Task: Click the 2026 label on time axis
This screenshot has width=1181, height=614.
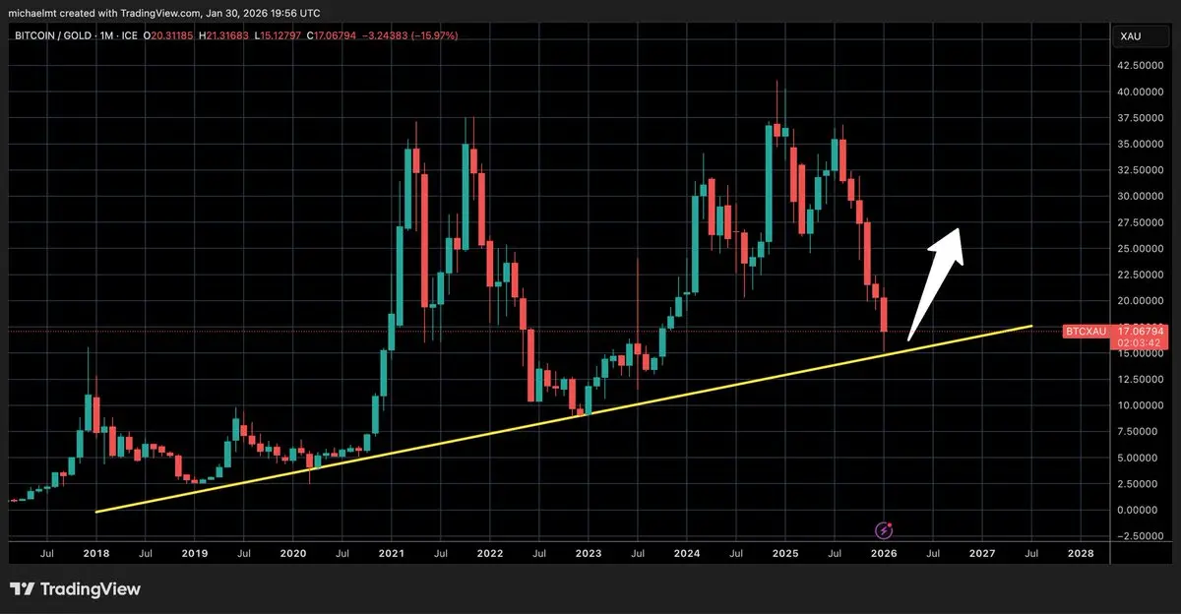Action: [884, 554]
